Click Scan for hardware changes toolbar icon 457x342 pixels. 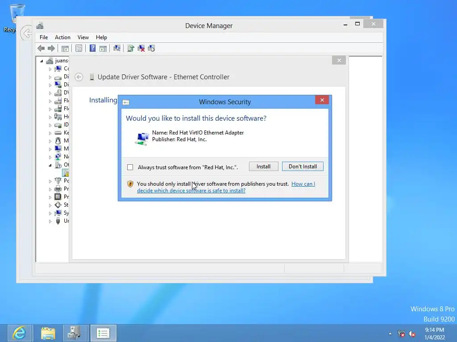117,48
